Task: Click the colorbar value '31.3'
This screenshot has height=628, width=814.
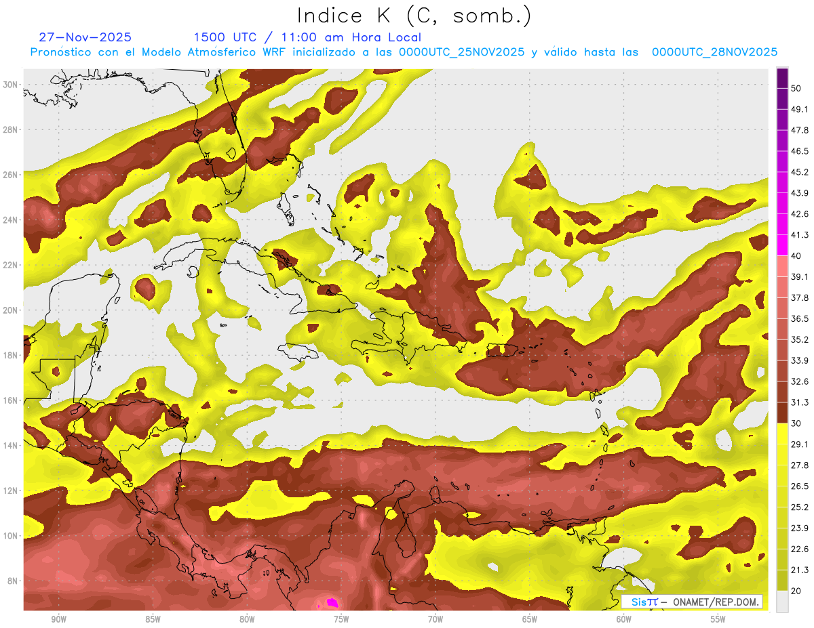Action: tap(800, 402)
